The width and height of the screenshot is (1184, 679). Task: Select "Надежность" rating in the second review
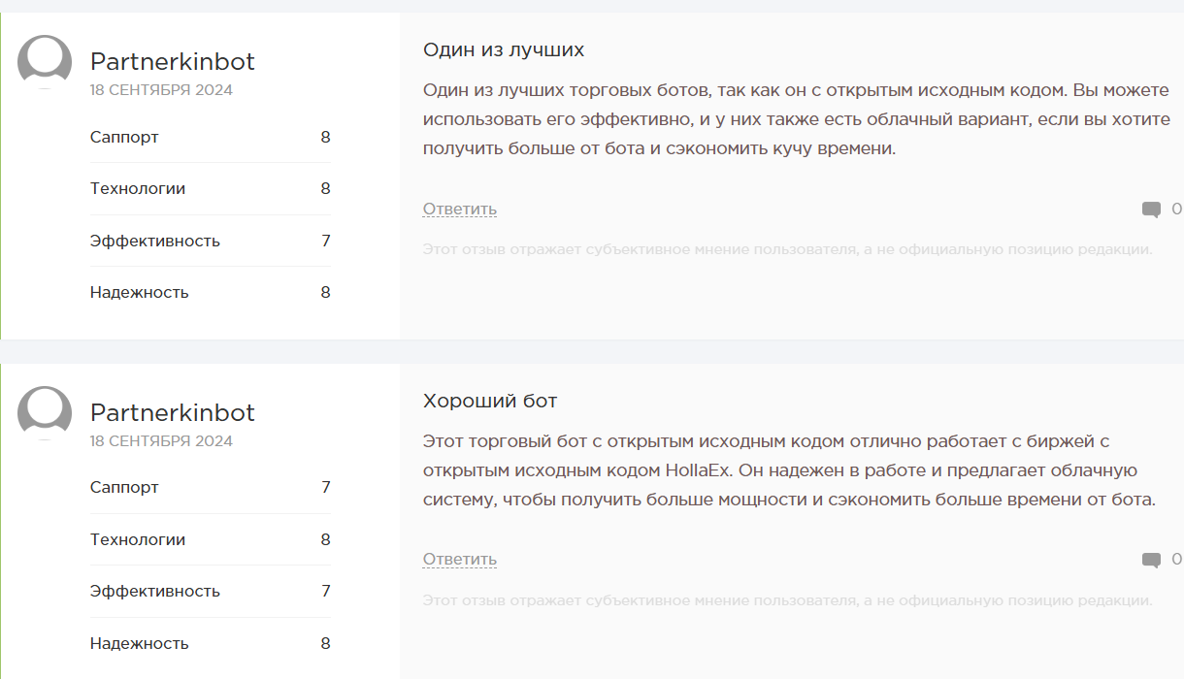click(x=210, y=644)
